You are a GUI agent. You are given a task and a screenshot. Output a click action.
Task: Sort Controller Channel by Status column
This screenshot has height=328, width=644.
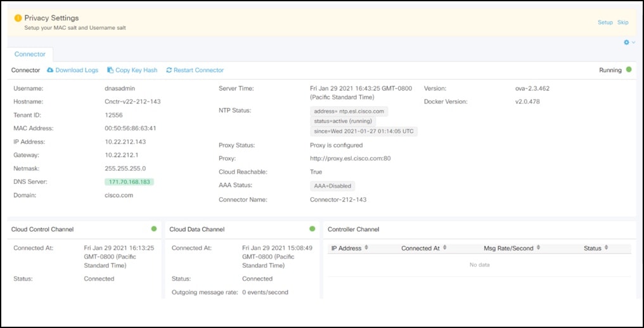pos(606,248)
